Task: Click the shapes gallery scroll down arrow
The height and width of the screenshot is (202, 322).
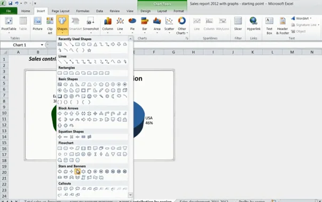Action: pos(130,195)
